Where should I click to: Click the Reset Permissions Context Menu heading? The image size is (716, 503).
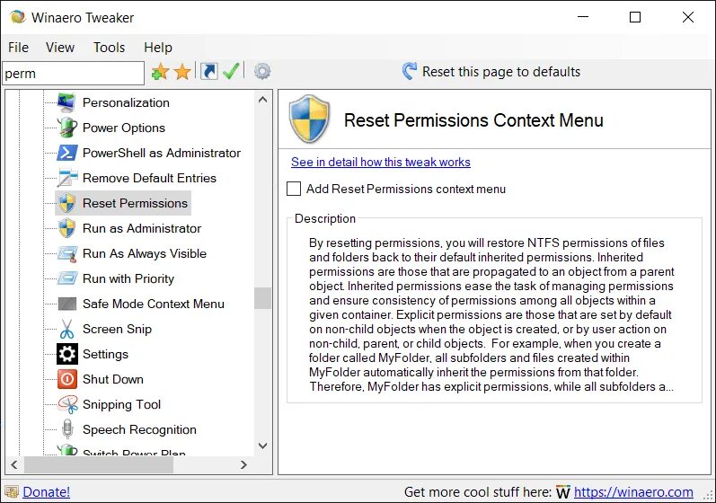tap(473, 120)
